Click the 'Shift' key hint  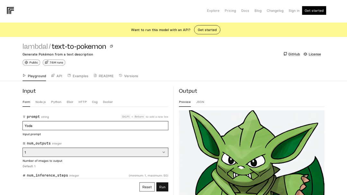coord(126,117)
